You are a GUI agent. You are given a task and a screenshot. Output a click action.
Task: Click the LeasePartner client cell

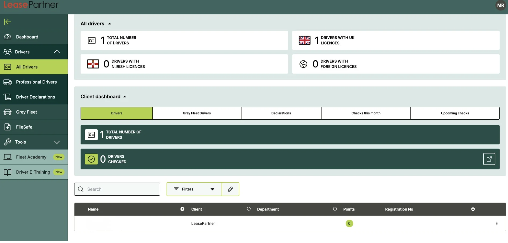pos(203,223)
